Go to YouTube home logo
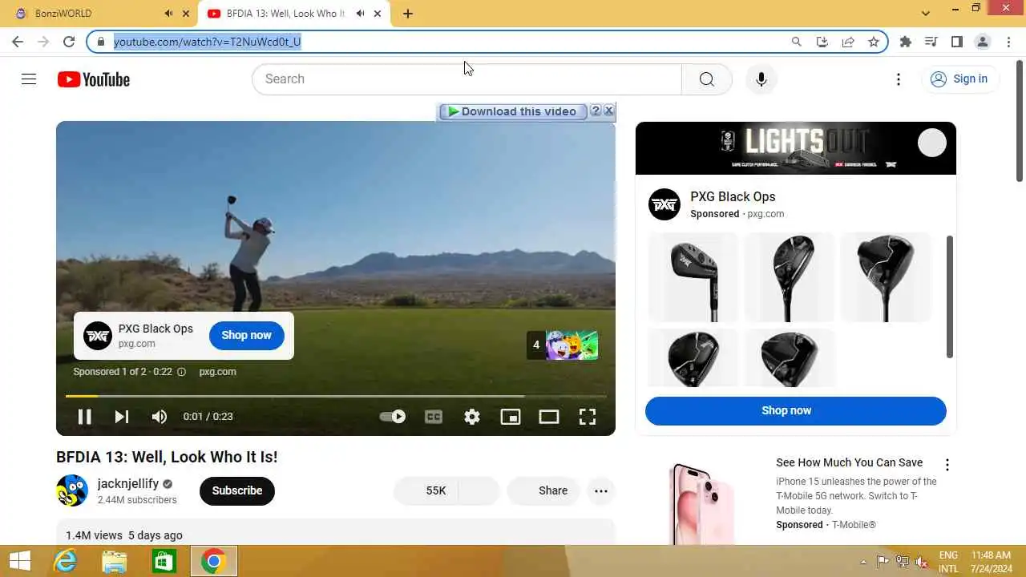 (x=94, y=79)
